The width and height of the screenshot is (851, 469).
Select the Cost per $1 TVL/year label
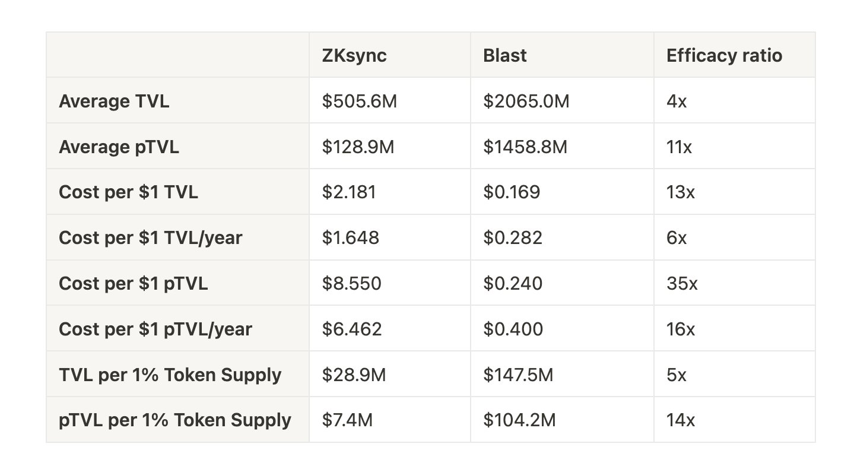point(150,237)
